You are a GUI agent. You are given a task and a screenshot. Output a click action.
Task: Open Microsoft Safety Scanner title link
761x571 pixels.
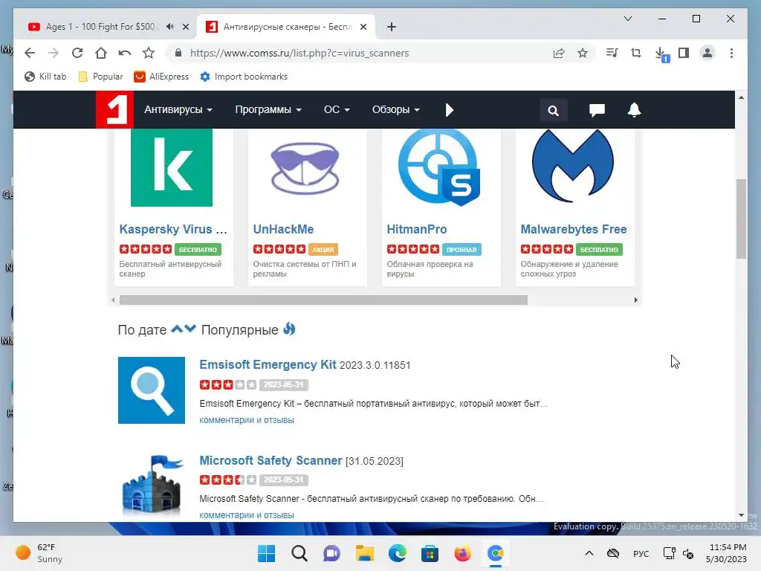[x=271, y=460]
